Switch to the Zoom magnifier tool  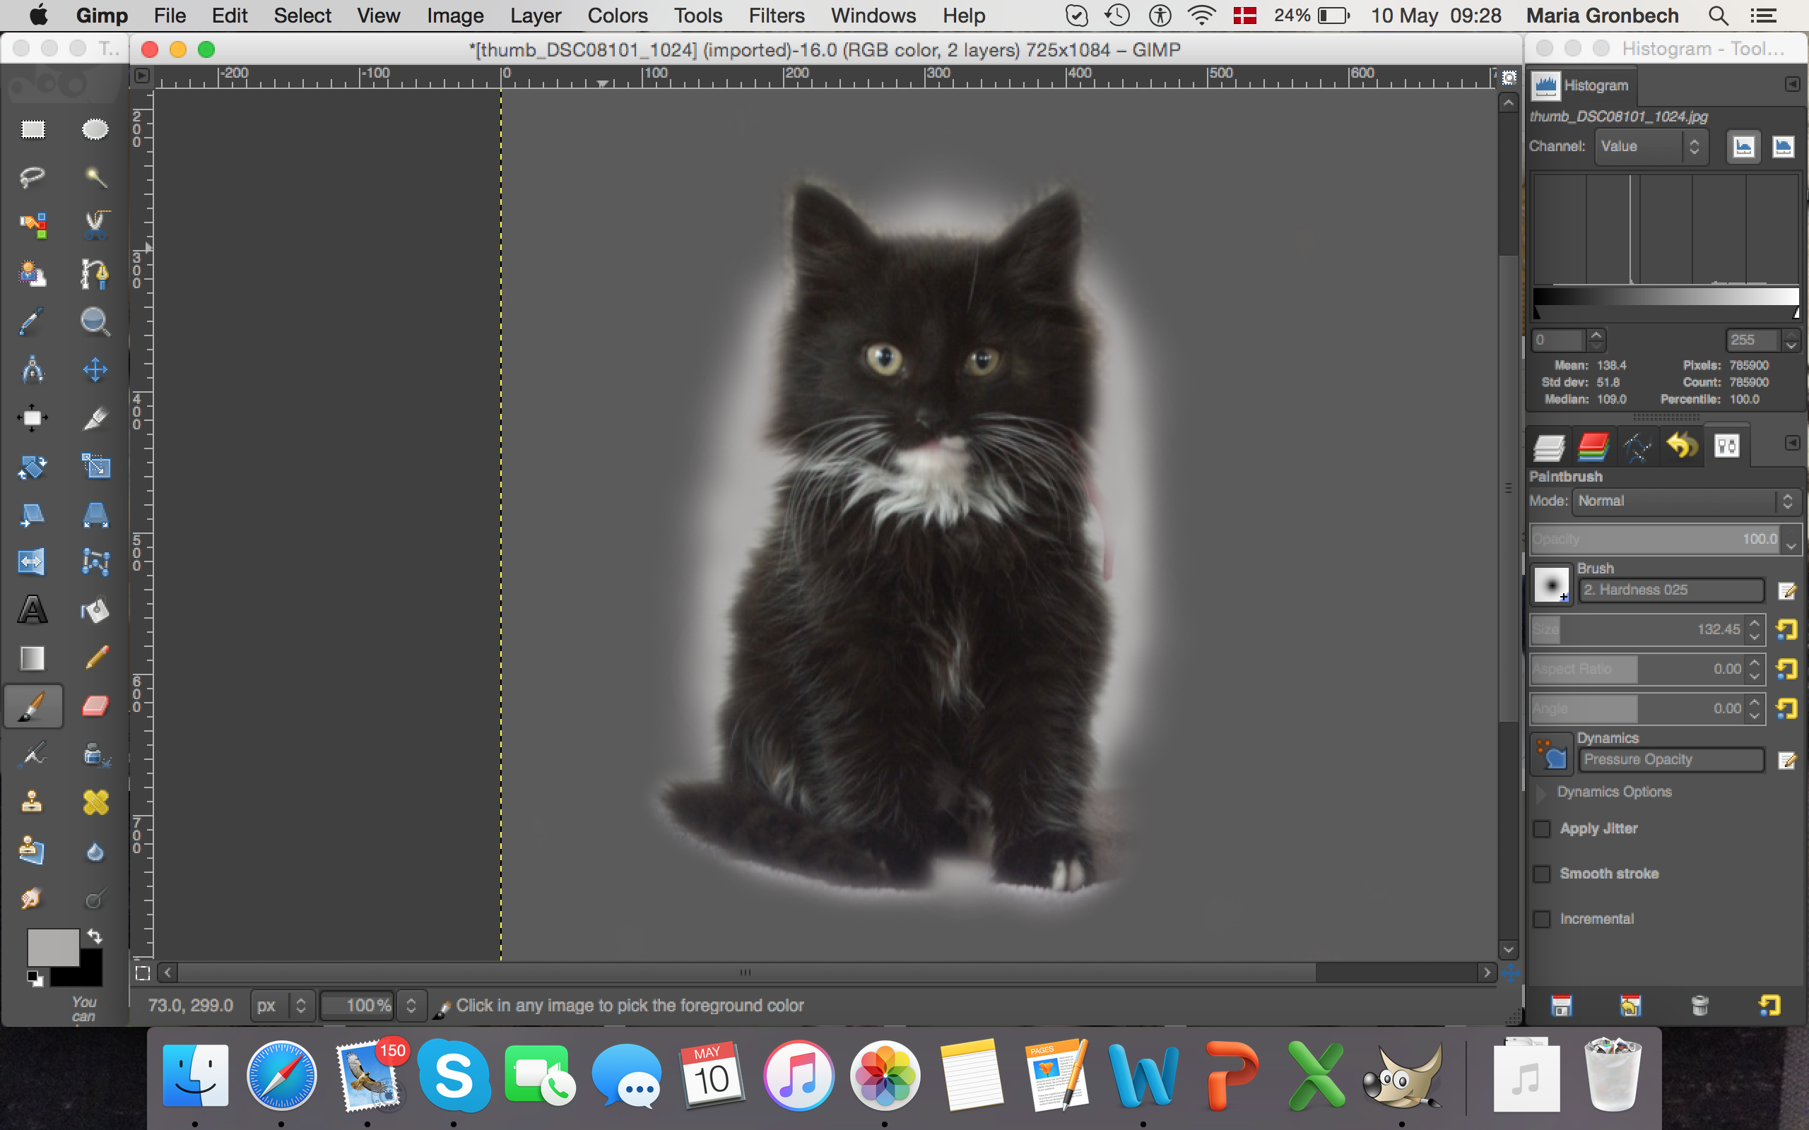coord(95,321)
